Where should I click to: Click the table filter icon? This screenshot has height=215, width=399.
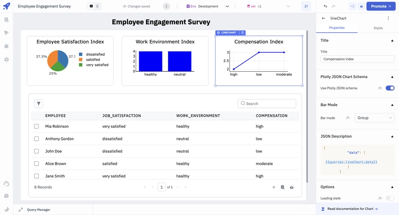[38, 104]
